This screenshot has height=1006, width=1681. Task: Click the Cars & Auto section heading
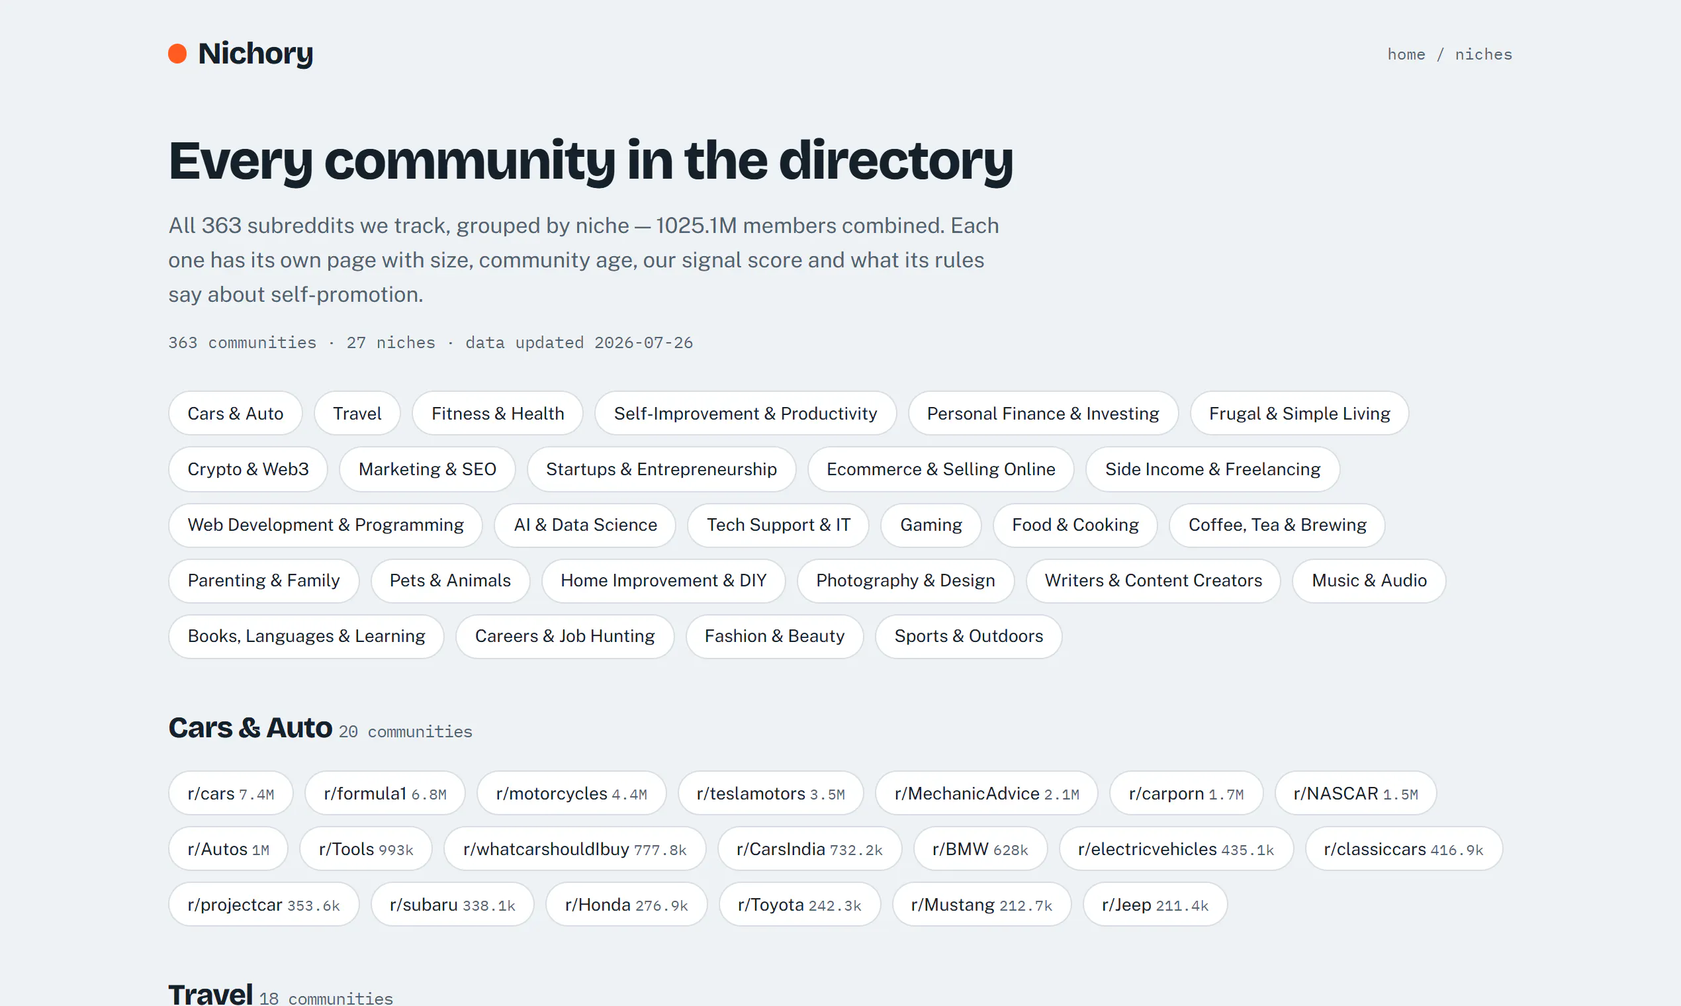pyautogui.click(x=250, y=728)
